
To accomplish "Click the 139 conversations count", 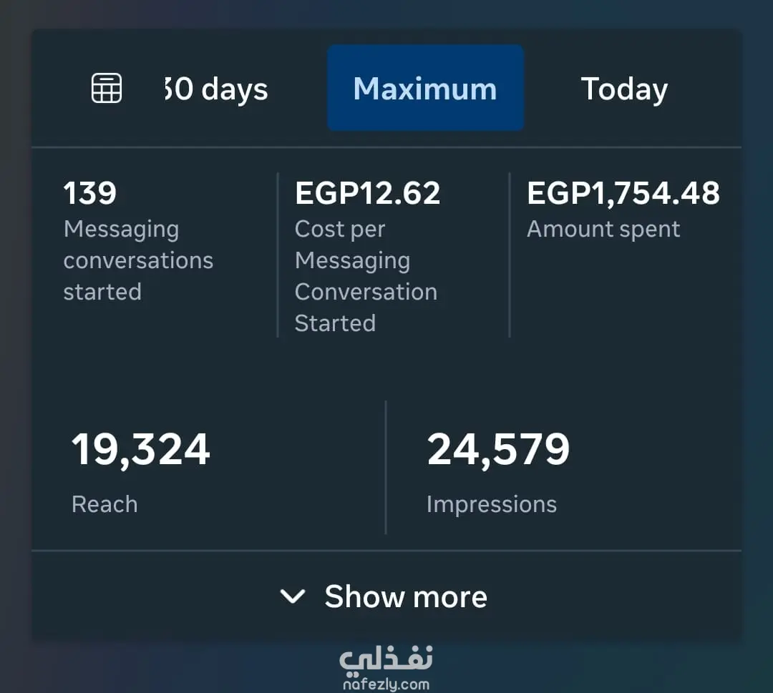I will (x=90, y=193).
